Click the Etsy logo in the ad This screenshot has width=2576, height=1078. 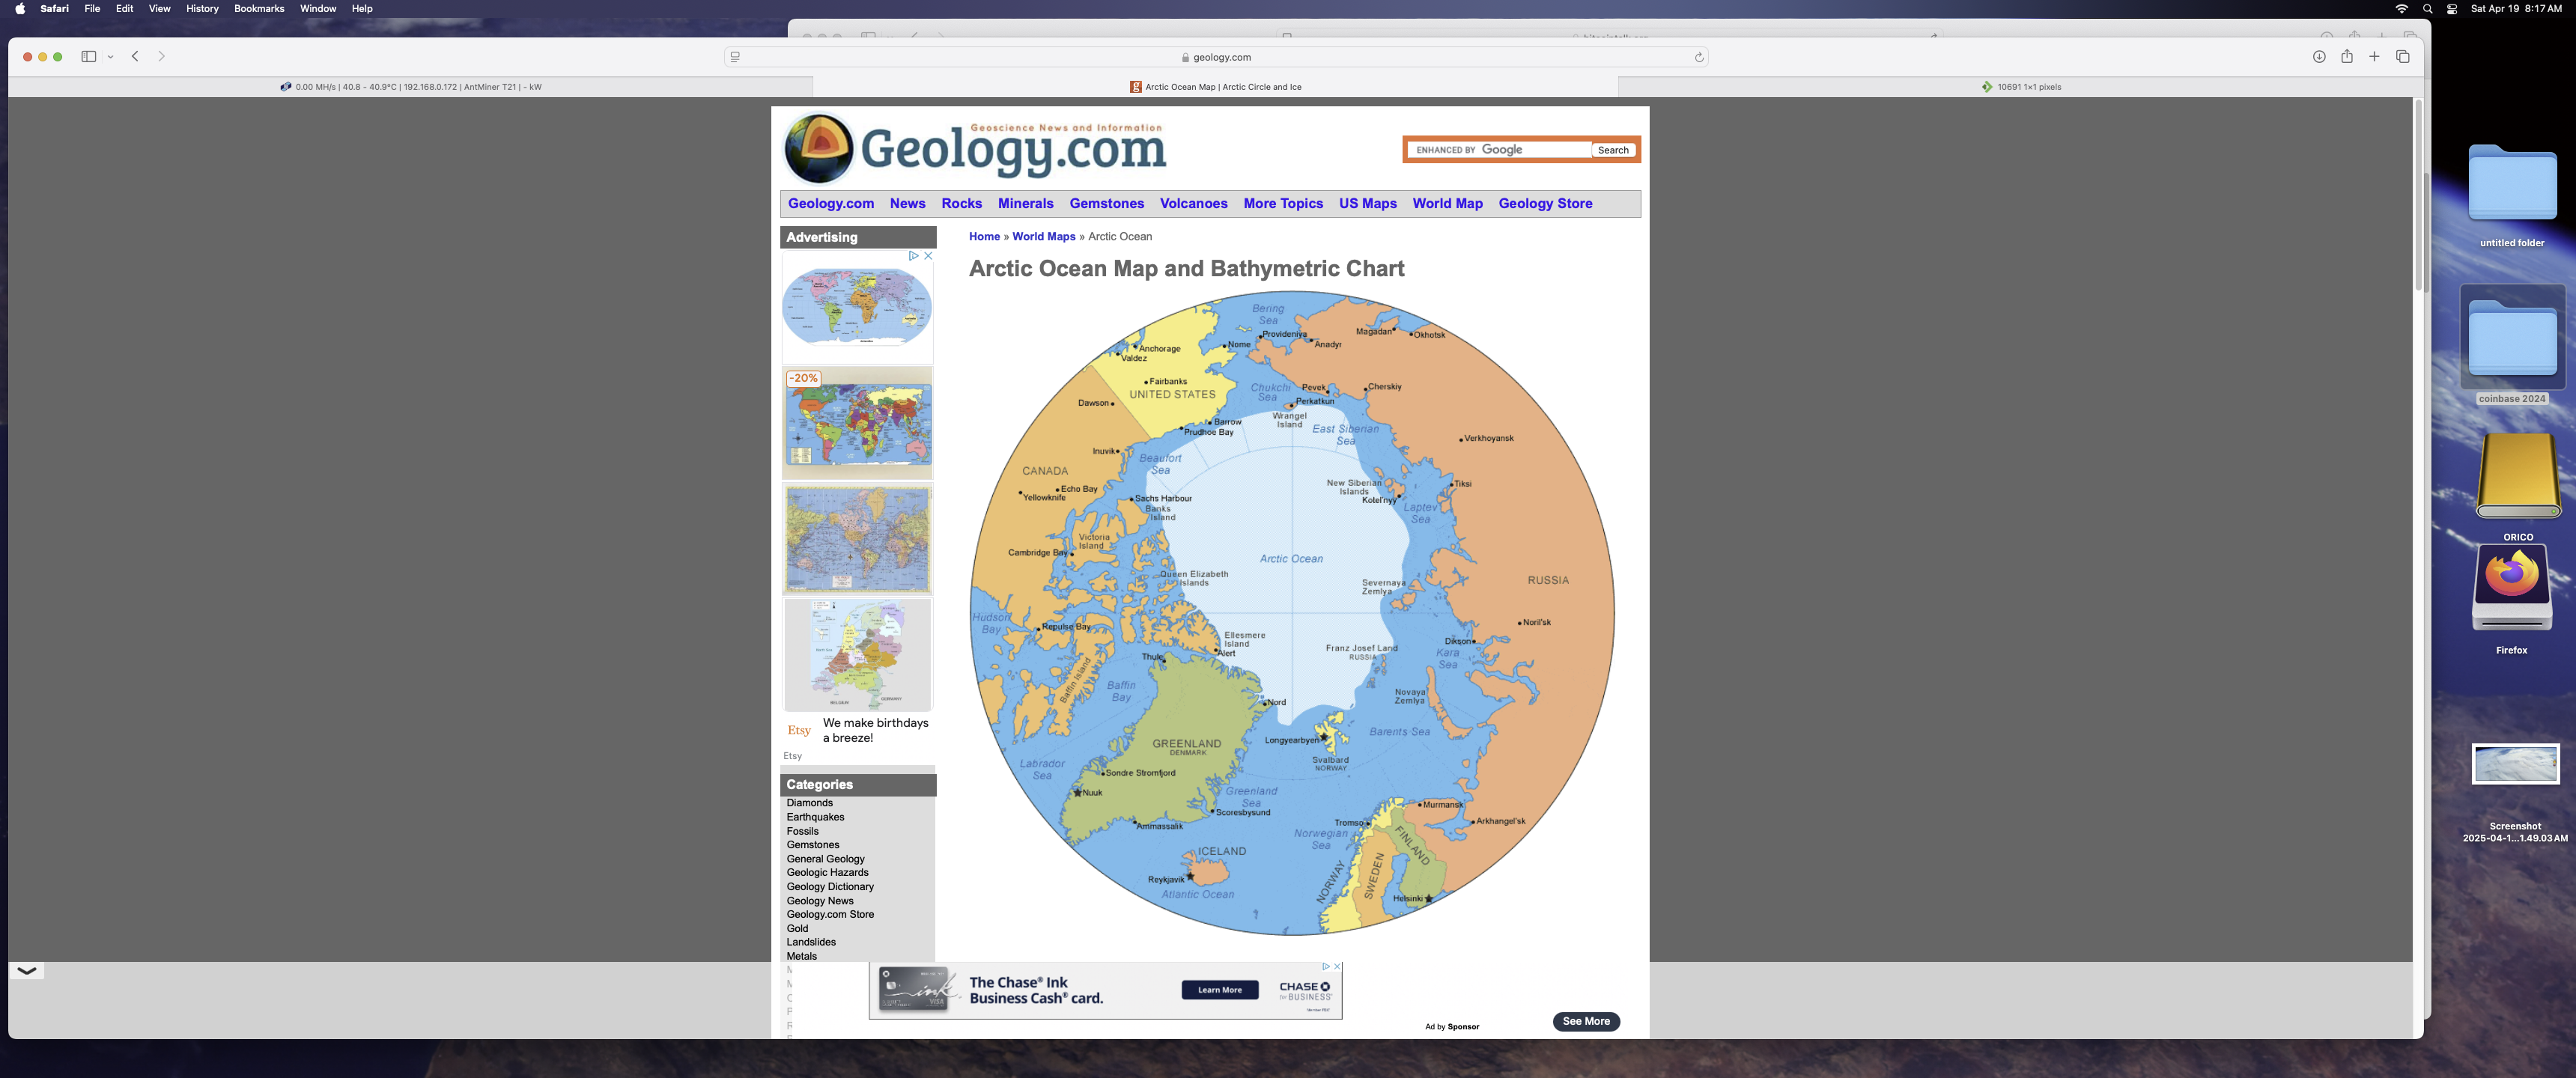pos(798,730)
